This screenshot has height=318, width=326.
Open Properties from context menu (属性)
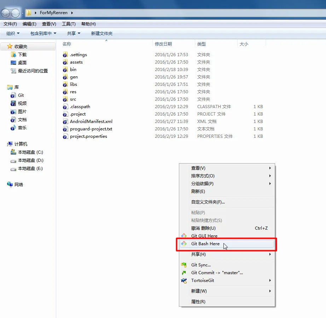(x=227, y=302)
